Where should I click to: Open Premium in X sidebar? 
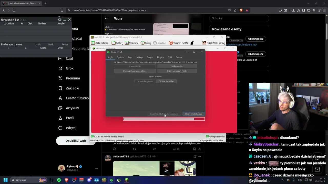tap(69, 78)
